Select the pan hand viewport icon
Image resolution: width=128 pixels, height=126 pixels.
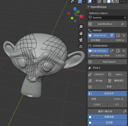(81, 33)
